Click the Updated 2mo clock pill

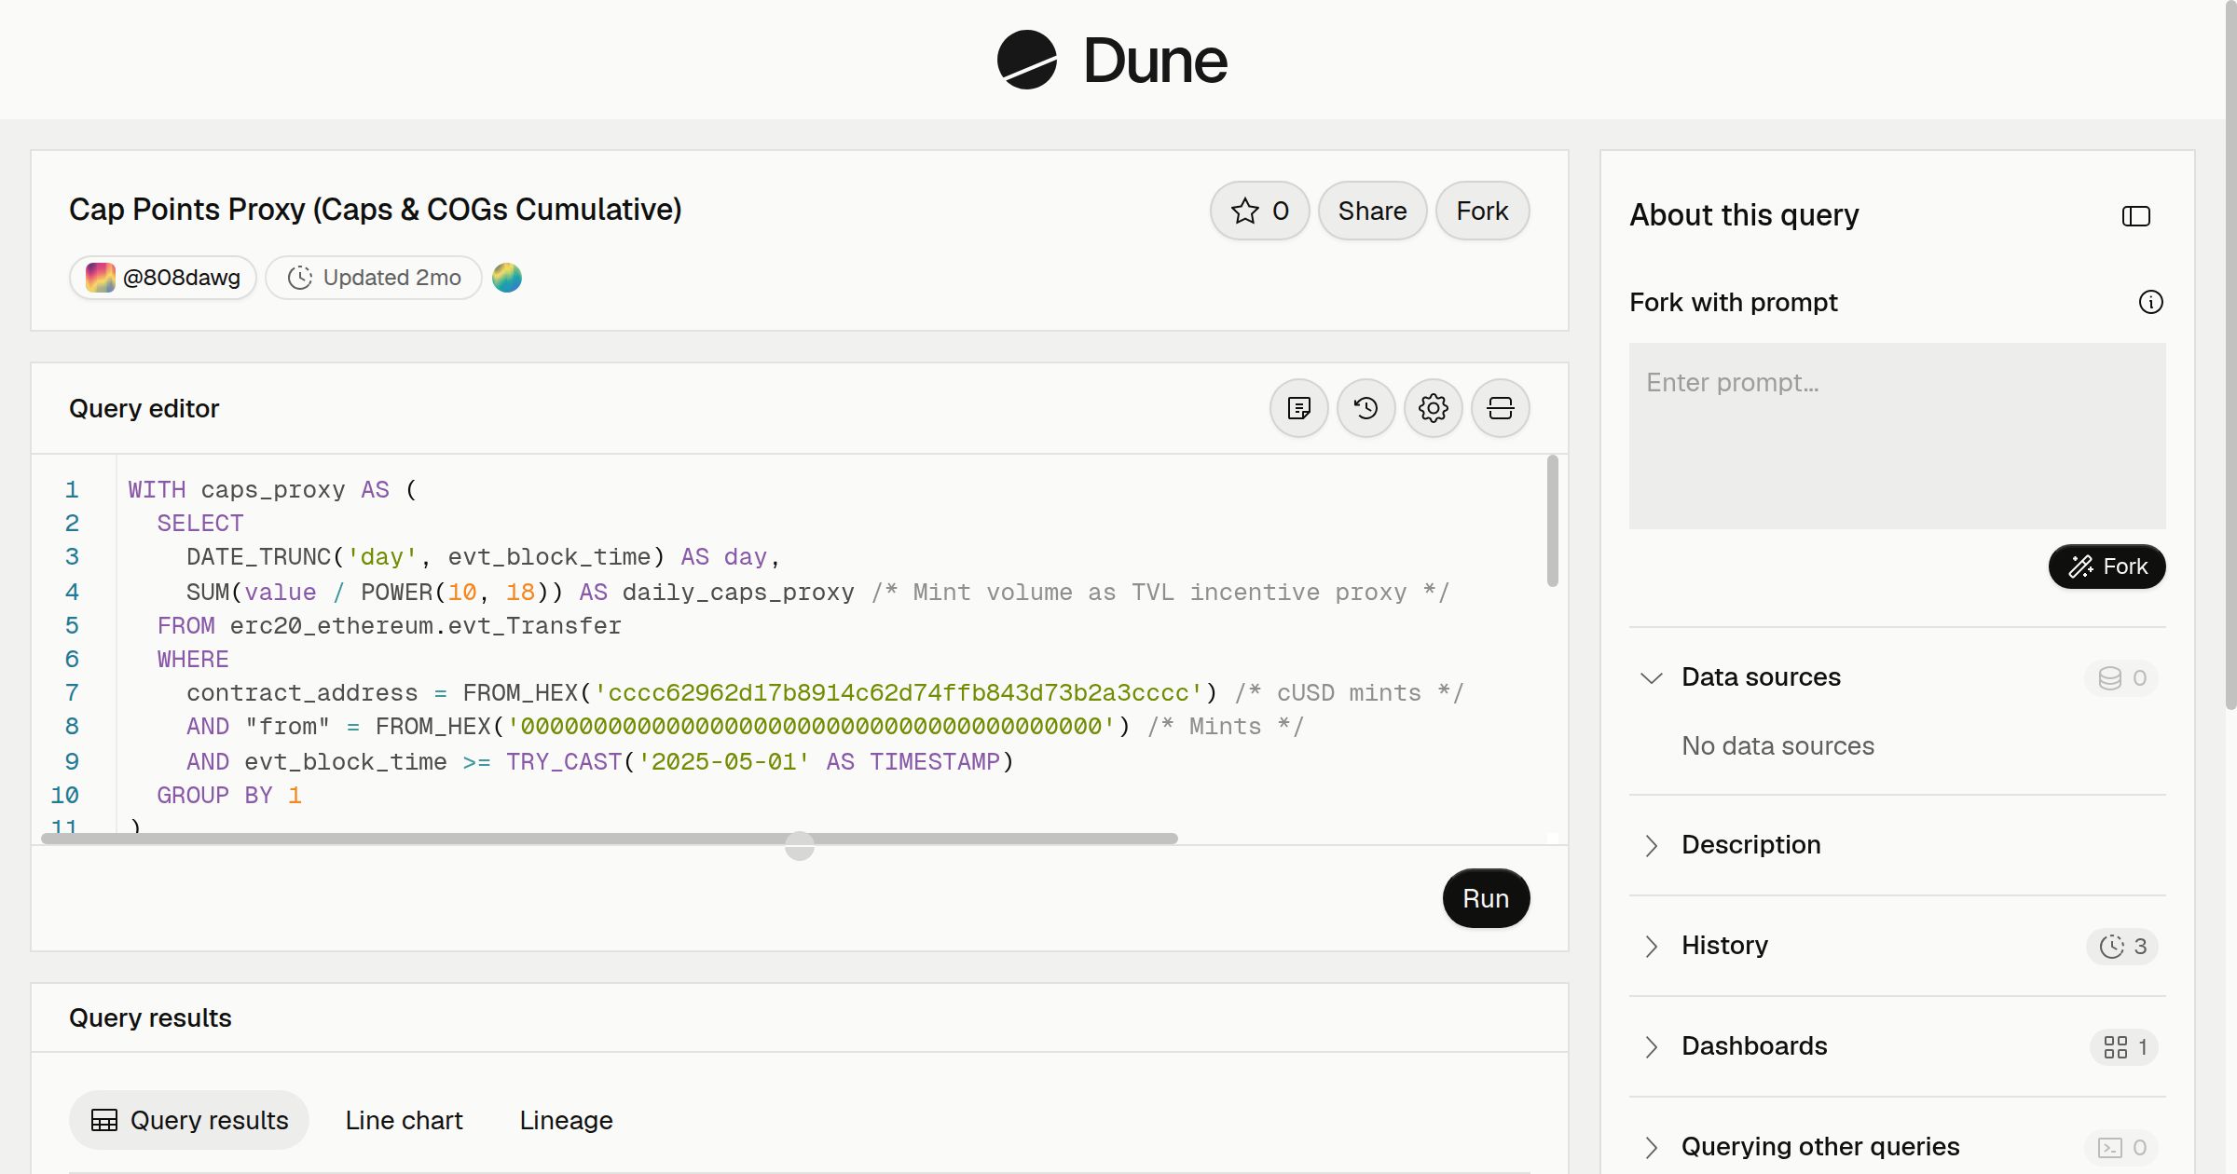(x=374, y=278)
